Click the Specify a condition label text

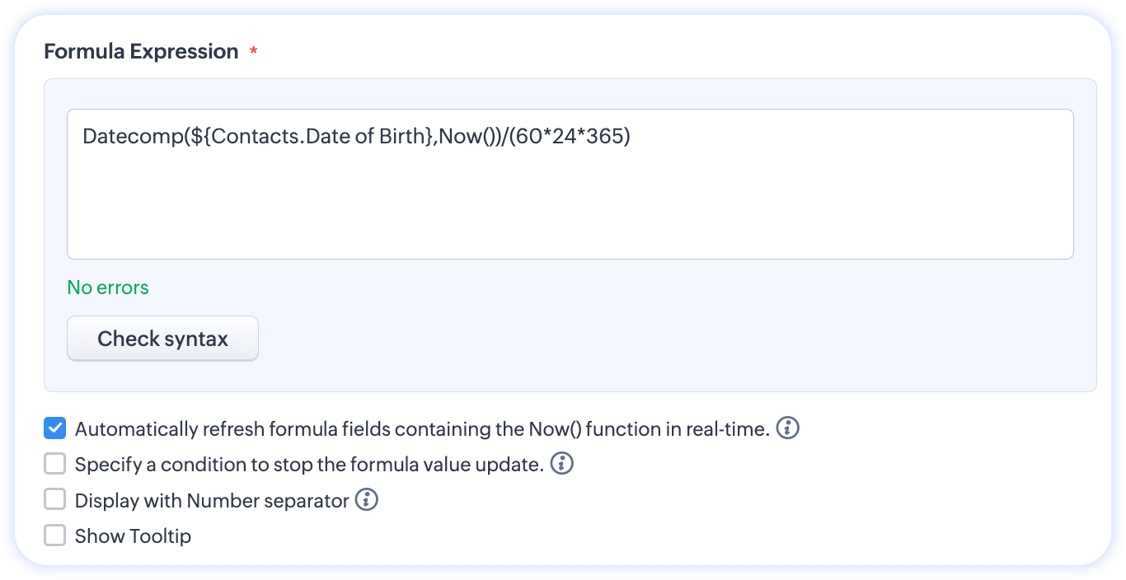[x=309, y=465]
